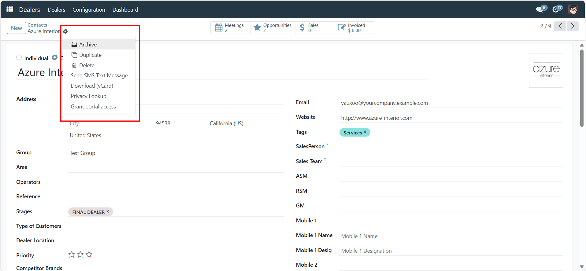Open Opportunities star stat button
Image resolution: width=586 pixels, height=271 pixels.
(x=273, y=28)
